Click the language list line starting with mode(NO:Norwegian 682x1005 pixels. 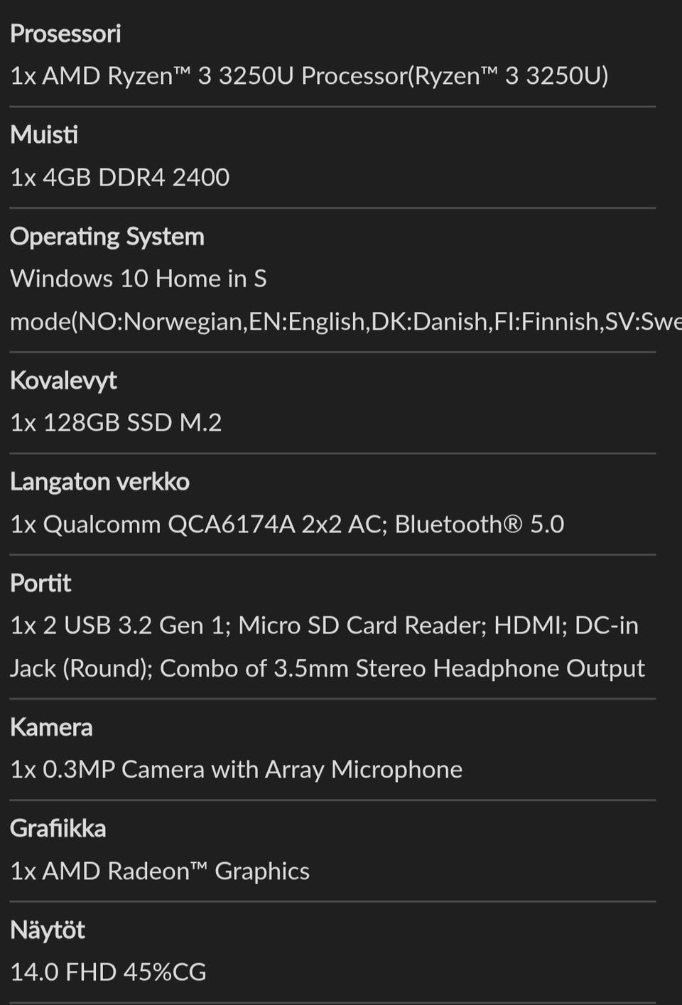click(341, 321)
